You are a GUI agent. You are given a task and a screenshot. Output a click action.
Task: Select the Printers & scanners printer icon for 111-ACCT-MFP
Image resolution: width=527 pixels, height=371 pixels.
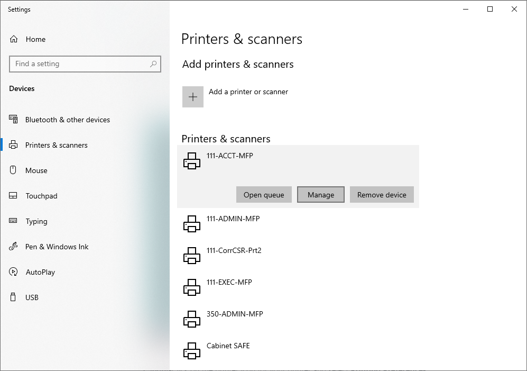[x=191, y=160]
